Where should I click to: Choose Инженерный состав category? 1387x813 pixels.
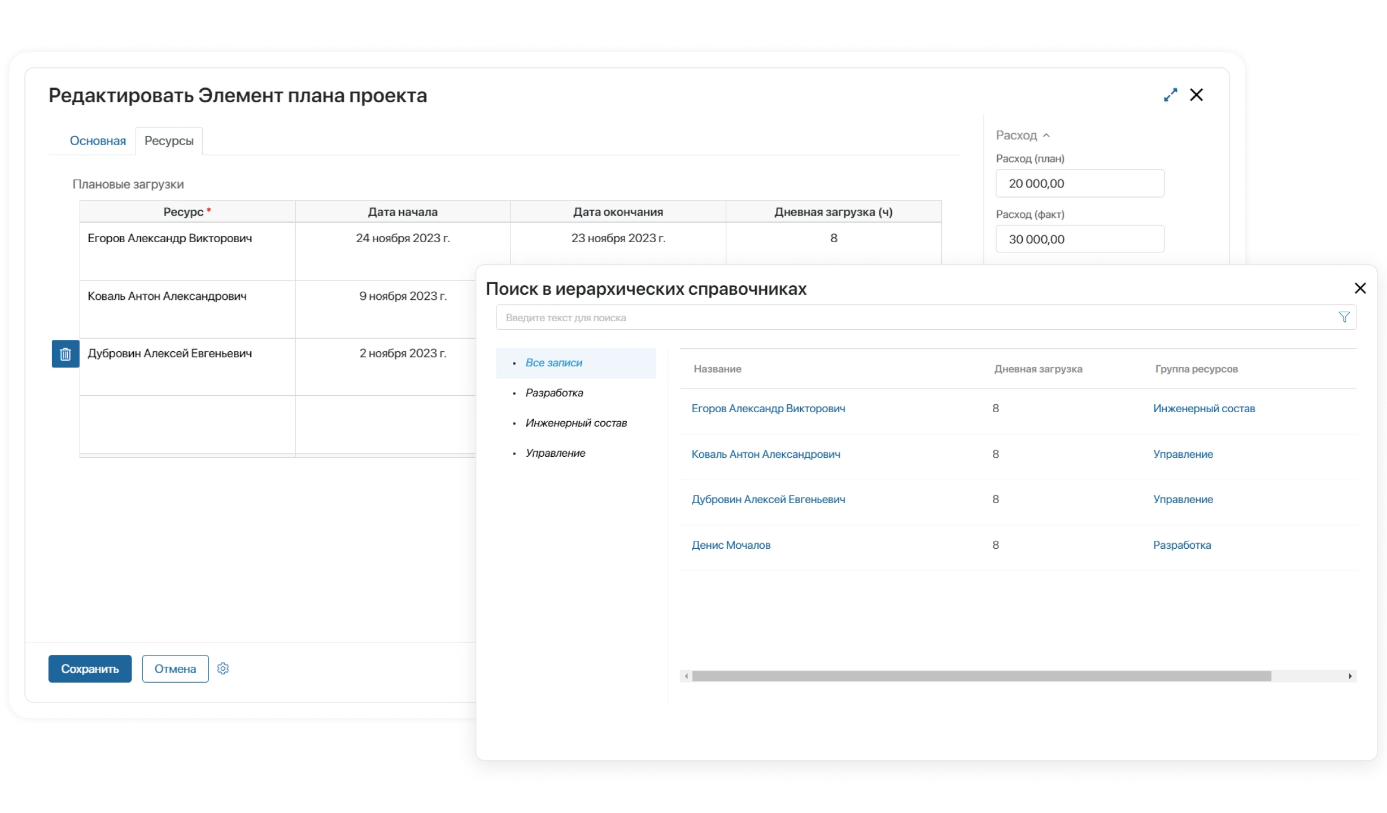click(576, 423)
